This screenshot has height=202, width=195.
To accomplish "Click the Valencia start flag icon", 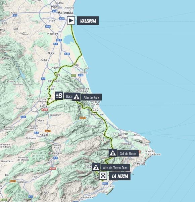I will [x=71, y=21].
